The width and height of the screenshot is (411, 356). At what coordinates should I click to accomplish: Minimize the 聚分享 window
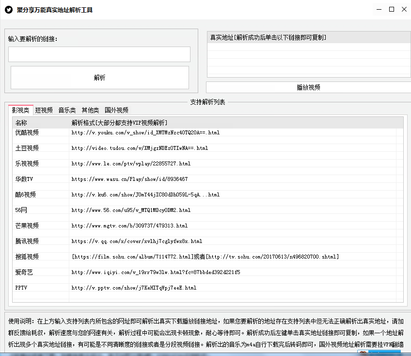tap(379, 9)
